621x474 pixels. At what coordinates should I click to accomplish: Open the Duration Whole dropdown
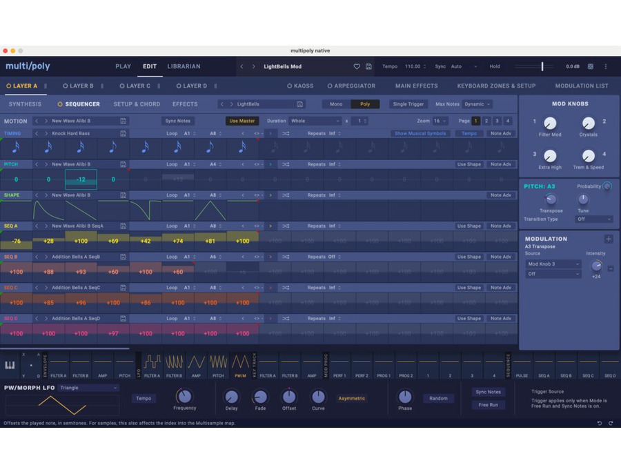click(315, 121)
